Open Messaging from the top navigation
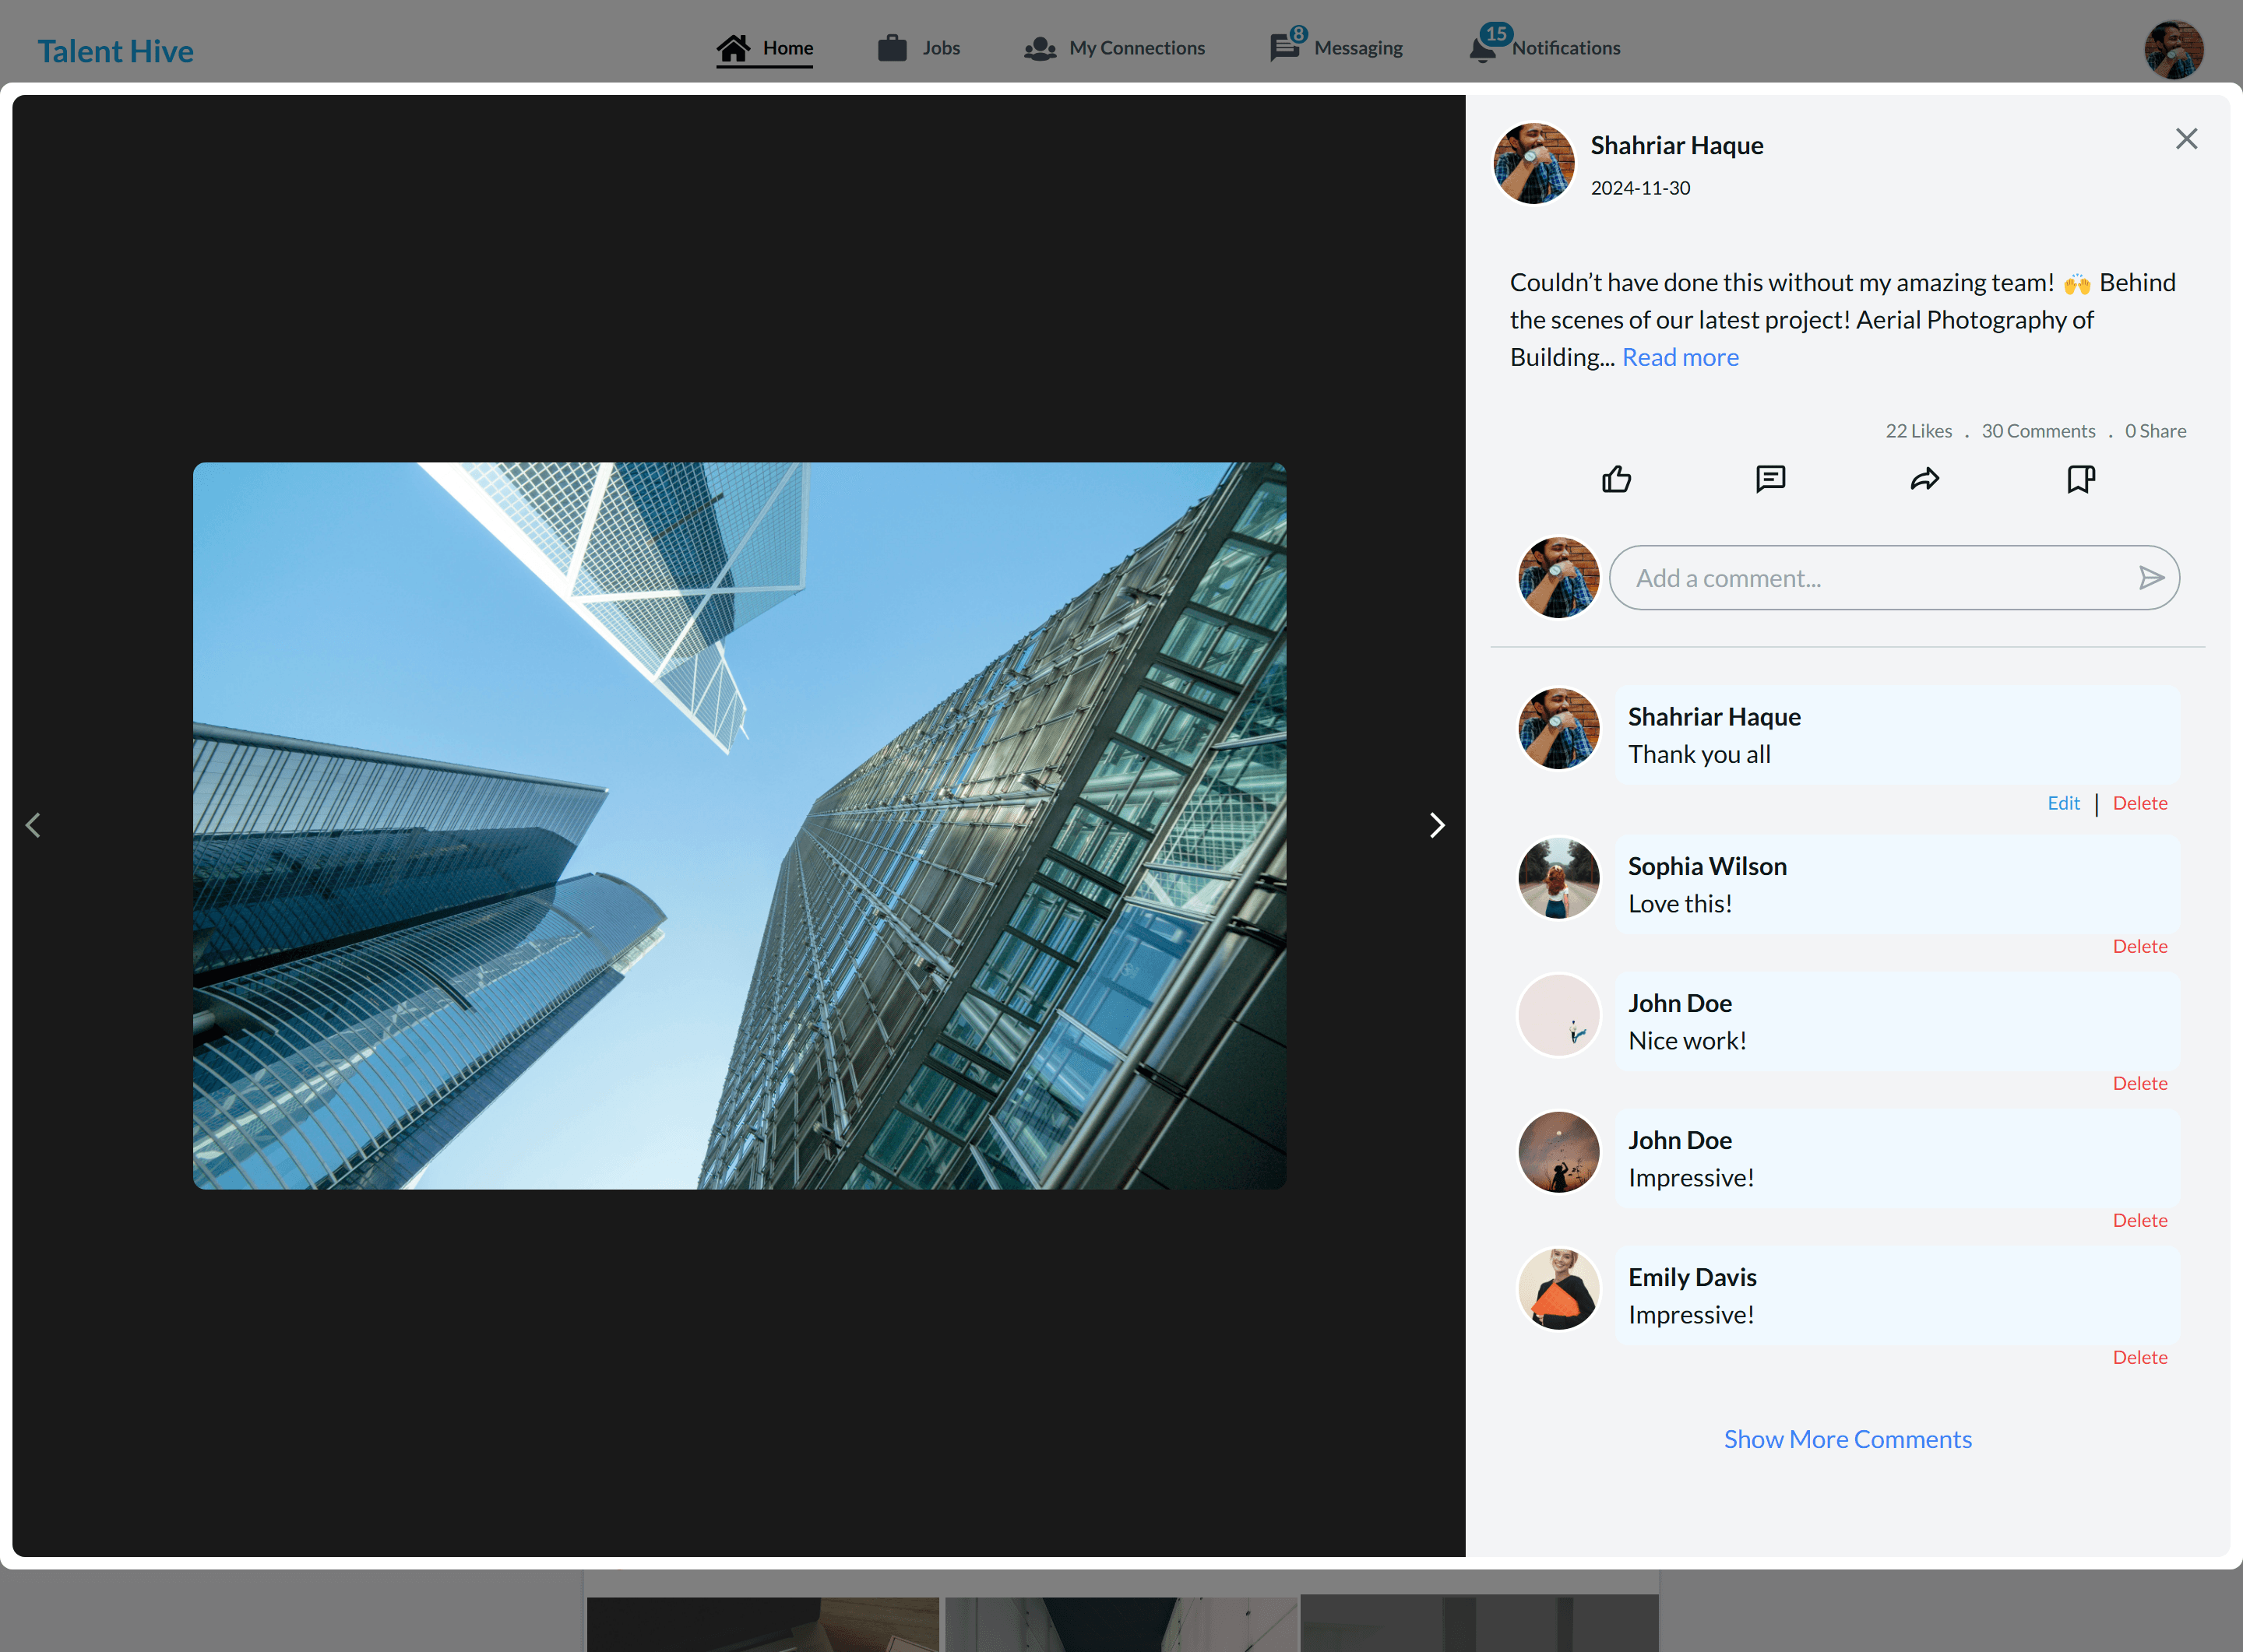 pos(1336,48)
